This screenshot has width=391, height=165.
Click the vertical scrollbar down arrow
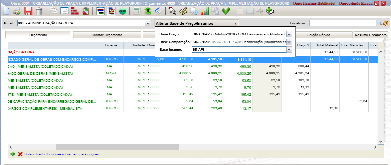381,142
